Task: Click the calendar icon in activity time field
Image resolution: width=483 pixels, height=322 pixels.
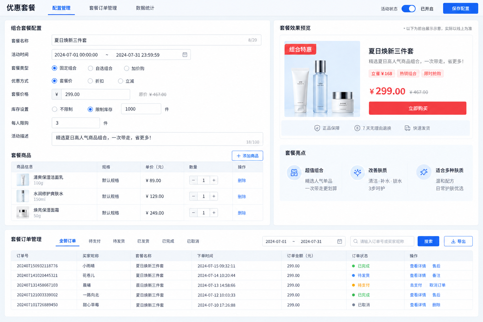Action: click(x=185, y=55)
